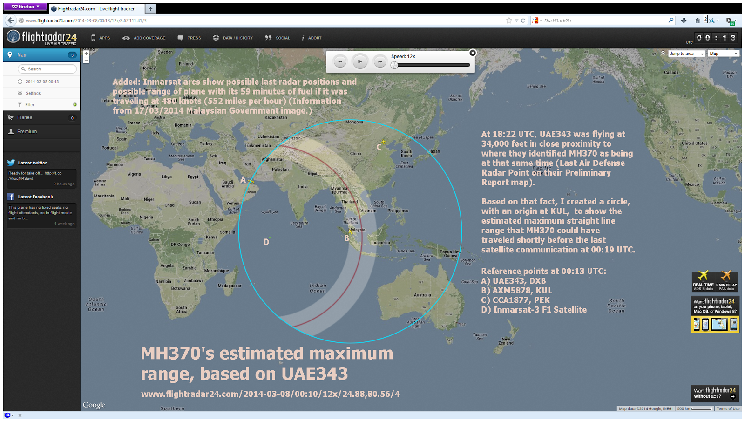Toggle the bookmark star in the address bar
This screenshot has height=422, width=745.
coord(508,20)
